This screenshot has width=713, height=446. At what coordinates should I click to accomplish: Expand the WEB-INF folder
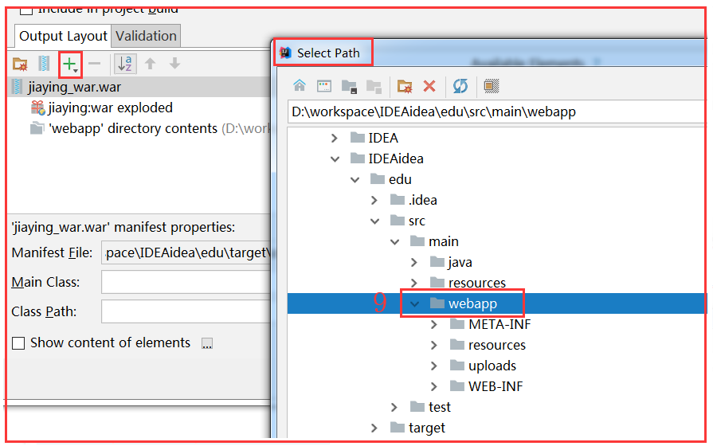434,387
